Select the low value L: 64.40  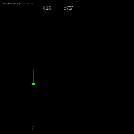tap(68, 9)
